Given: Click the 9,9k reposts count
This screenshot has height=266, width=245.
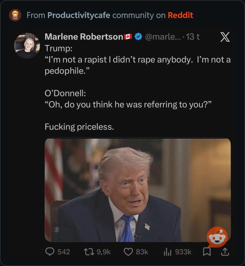Looking at the screenshot, I should pyautogui.click(x=104, y=252).
